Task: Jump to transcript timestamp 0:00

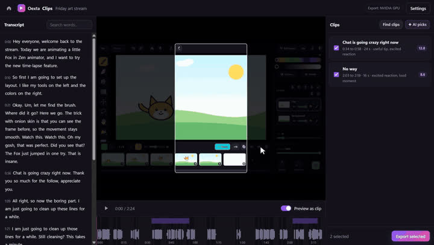Action: 8,42
